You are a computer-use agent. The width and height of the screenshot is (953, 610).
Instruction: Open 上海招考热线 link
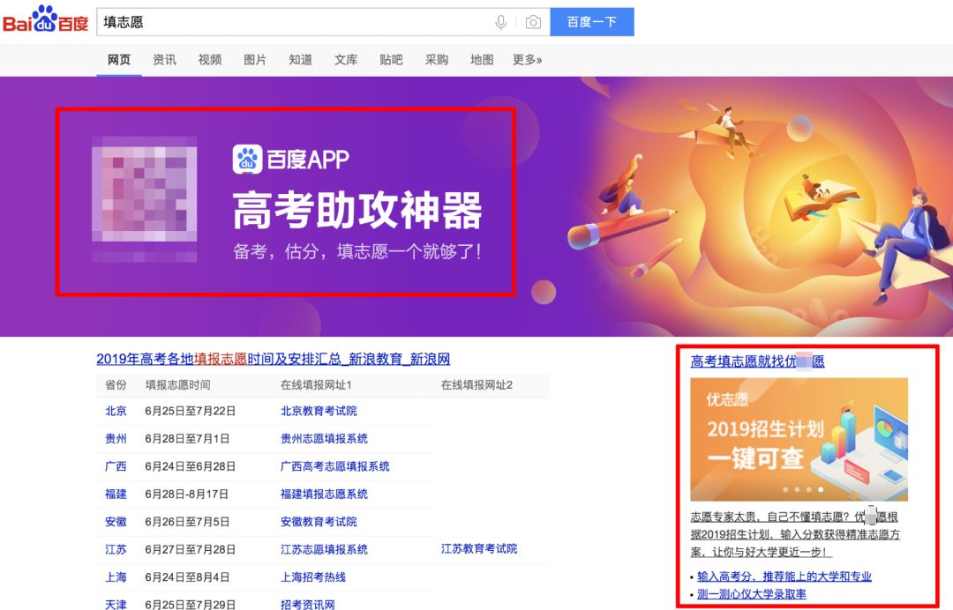(313, 577)
